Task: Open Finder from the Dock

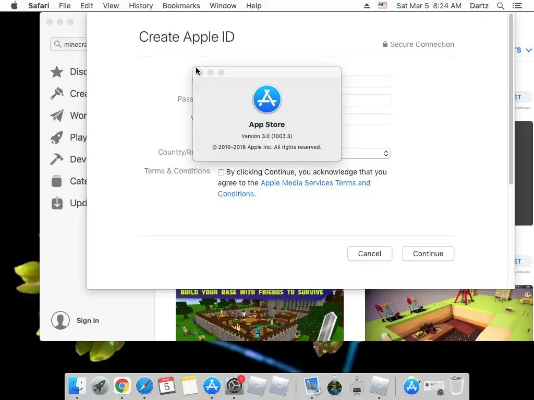Action: [x=77, y=386]
